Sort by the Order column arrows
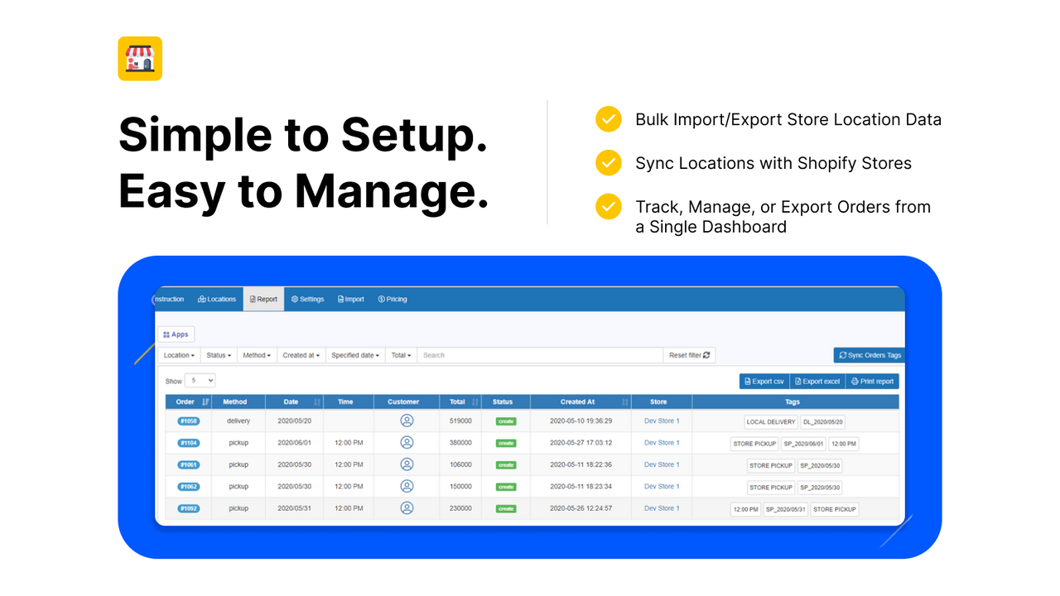The image size is (1060, 596). click(204, 401)
